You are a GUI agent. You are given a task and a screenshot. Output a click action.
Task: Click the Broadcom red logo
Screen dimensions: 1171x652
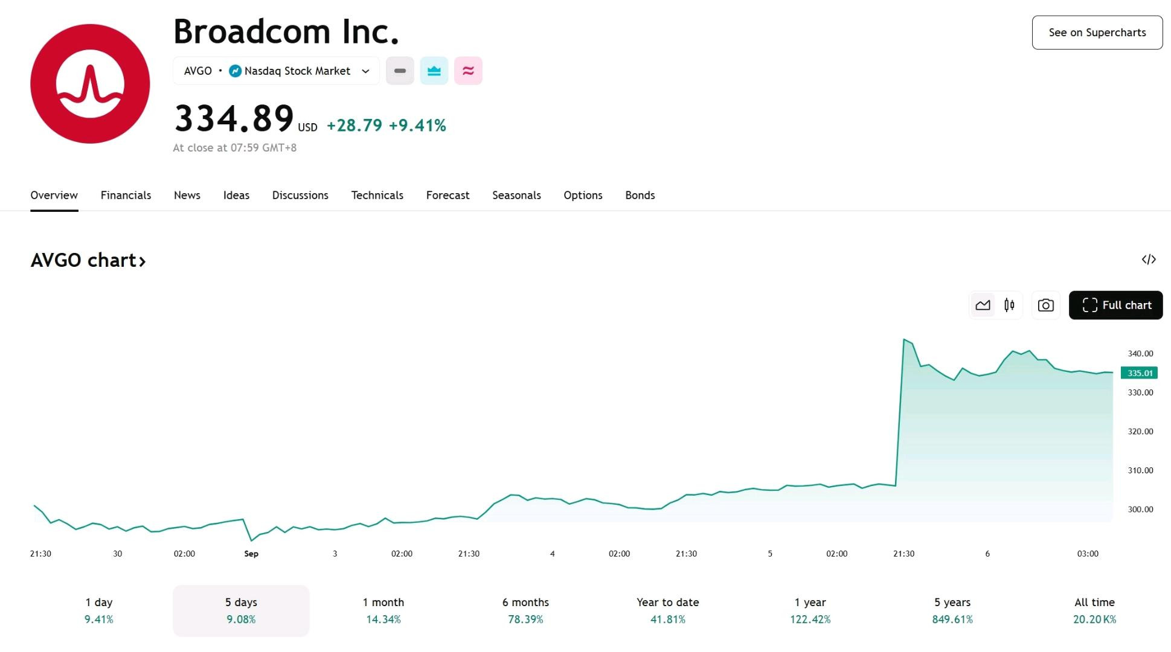tap(90, 84)
